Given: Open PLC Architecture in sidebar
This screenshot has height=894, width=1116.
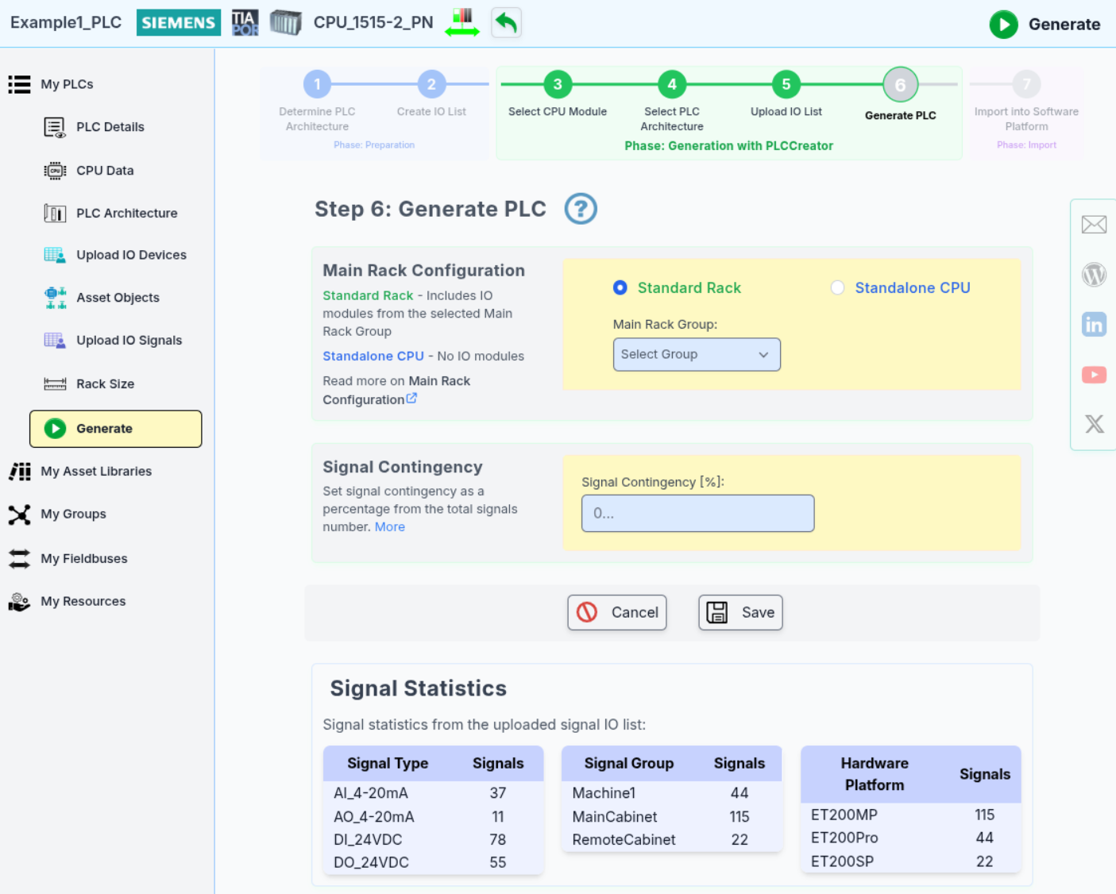Looking at the screenshot, I should [x=126, y=213].
